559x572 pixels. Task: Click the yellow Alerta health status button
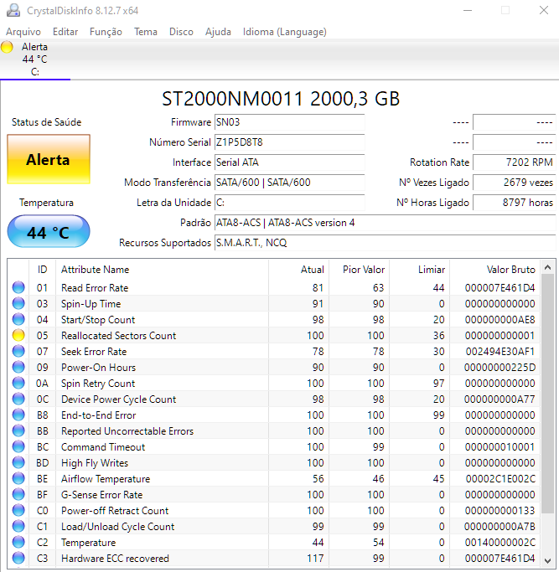click(49, 159)
